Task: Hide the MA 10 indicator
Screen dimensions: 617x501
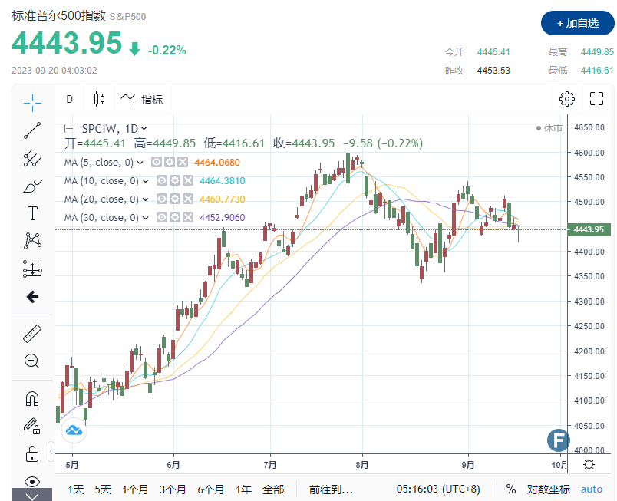Action: pos(162,180)
